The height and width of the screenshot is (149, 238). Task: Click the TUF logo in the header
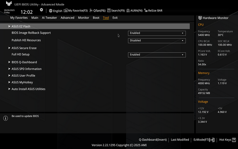[9, 4]
